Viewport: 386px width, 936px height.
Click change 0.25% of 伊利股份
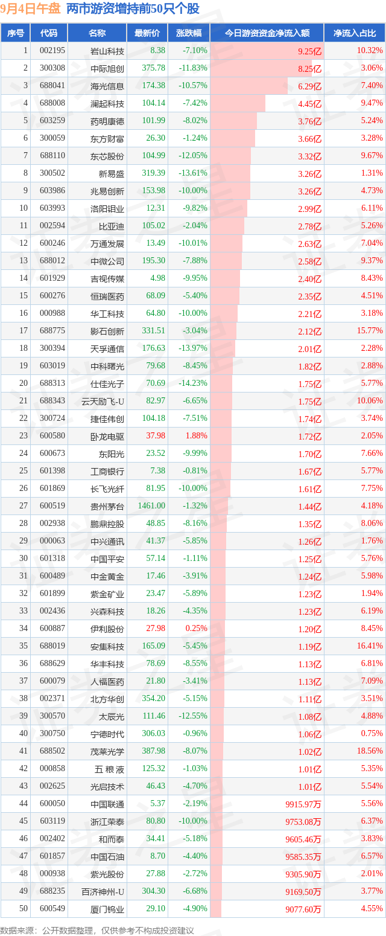coord(197,629)
